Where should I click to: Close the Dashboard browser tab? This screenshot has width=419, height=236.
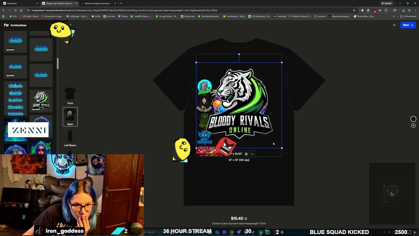coord(37,3)
